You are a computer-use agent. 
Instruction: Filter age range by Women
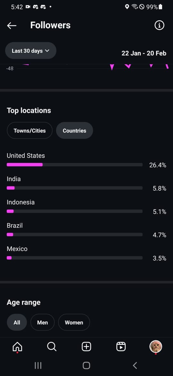coord(74,322)
